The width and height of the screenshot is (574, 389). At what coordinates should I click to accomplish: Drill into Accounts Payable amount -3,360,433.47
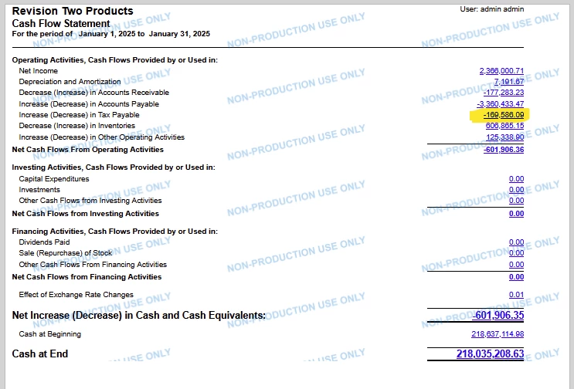click(x=500, y=104)
